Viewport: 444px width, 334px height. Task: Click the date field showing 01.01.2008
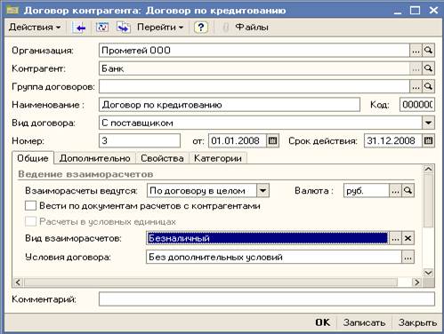[x=238, y=140]
